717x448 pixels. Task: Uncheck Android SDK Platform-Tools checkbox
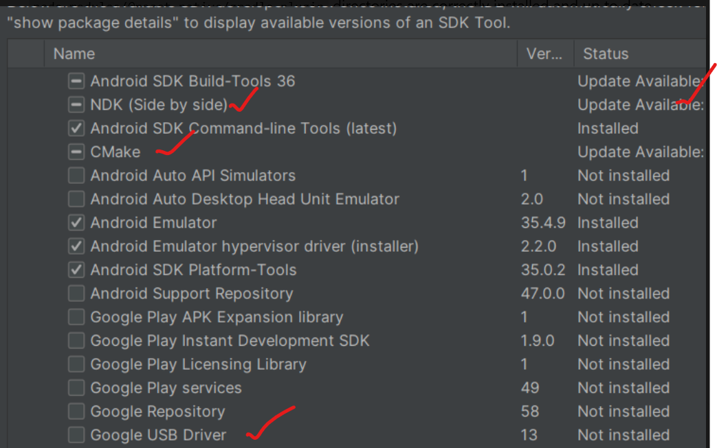pyautogui.click(x=76, y=270)
